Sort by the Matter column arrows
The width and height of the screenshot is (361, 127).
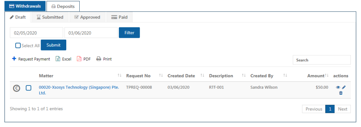(120, 75)
